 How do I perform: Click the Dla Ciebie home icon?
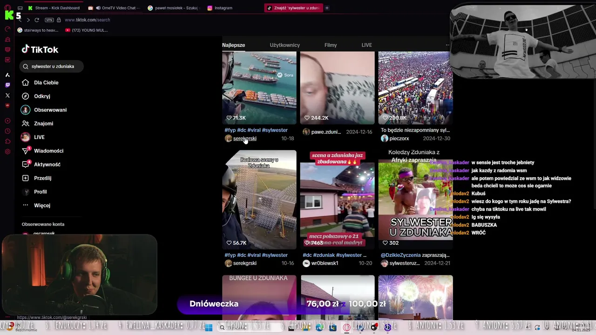pyautogui.click(x=26, y=82)
